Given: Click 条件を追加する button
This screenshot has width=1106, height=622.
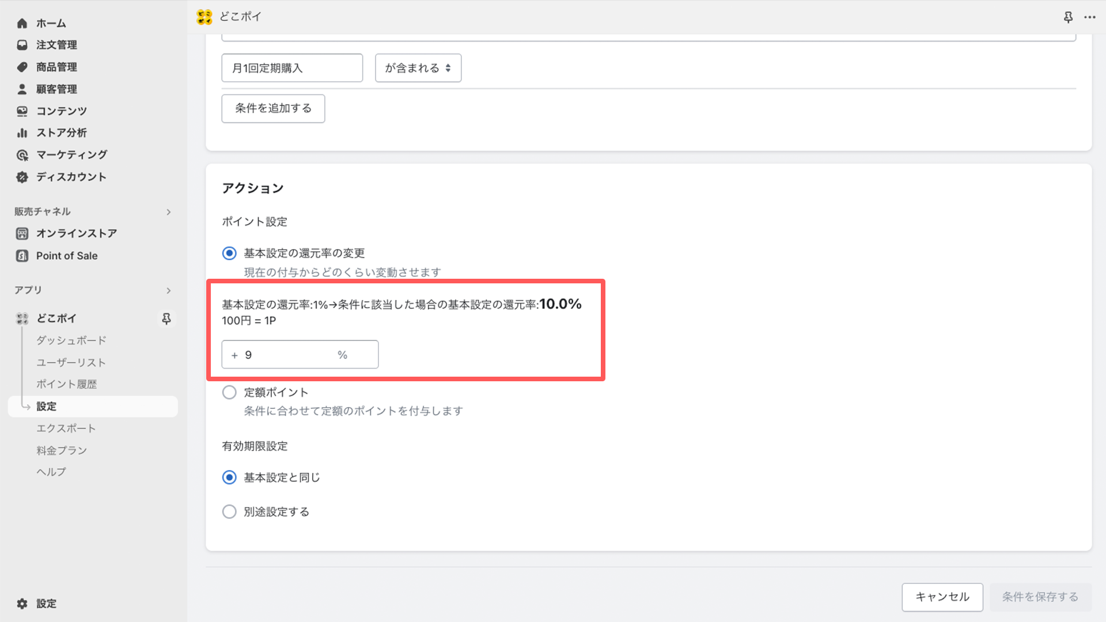Looking at the screenshot, I should (274, 108).
